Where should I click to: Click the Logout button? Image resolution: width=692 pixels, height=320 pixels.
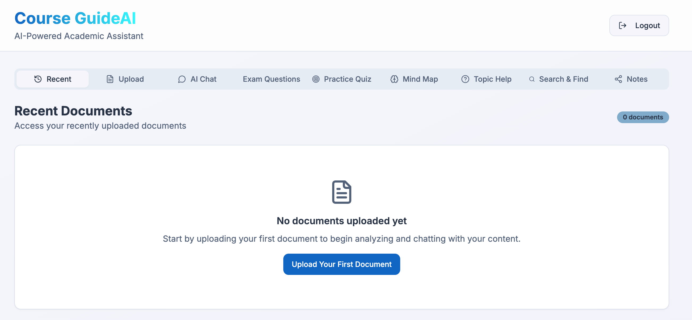pos(639,25)
